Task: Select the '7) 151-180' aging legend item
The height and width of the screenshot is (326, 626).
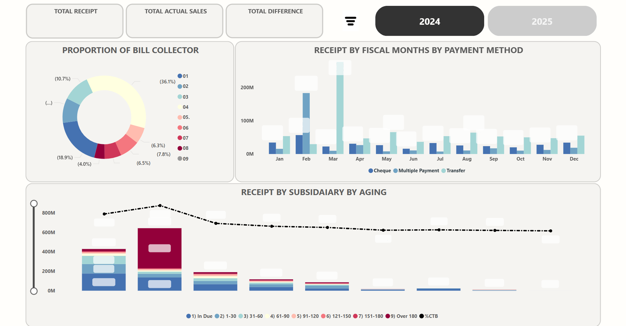Action: coord(368,316)
